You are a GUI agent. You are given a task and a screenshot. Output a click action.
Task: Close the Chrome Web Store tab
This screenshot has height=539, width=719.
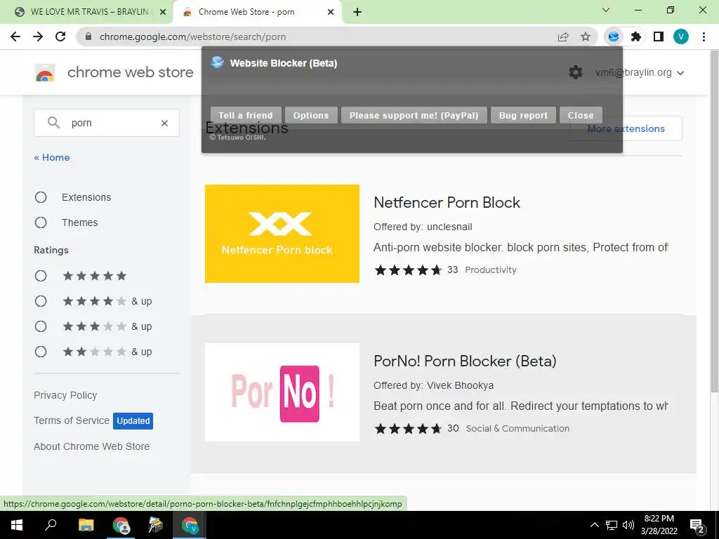pos(331,12)
